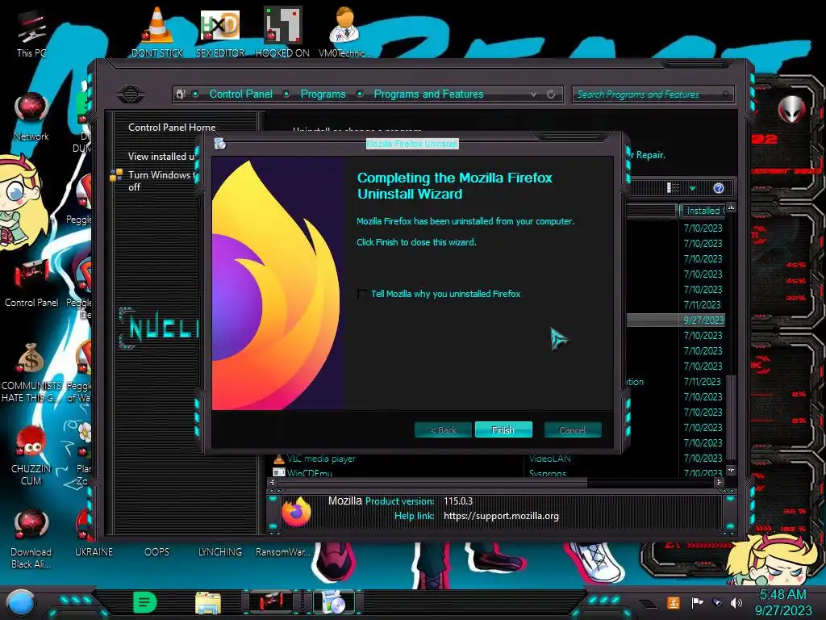826x620 pixels.
Task: Click the Firefox logo in details pane
Action: click(296, 511)
